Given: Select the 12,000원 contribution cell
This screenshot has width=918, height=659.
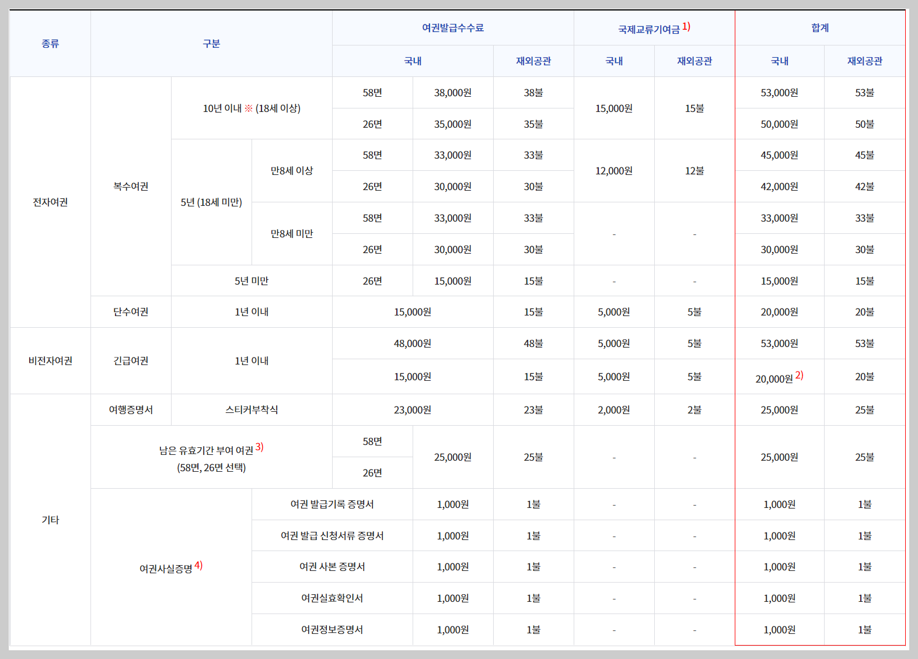Looking at the screenshot, I should pyautogui.click(x=614, y=171).
